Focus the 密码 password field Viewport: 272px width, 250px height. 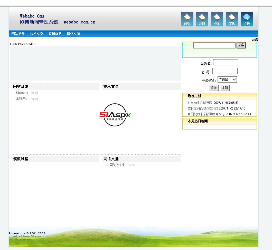tap(225, 71)
